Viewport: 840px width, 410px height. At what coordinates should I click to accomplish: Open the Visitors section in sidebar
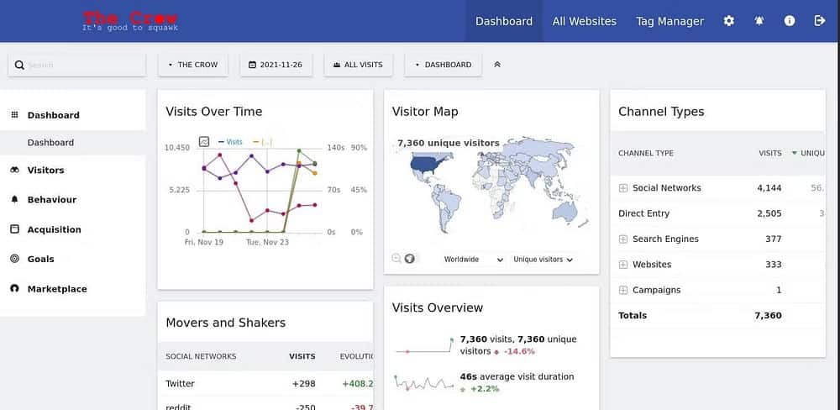tap(45, 170)
